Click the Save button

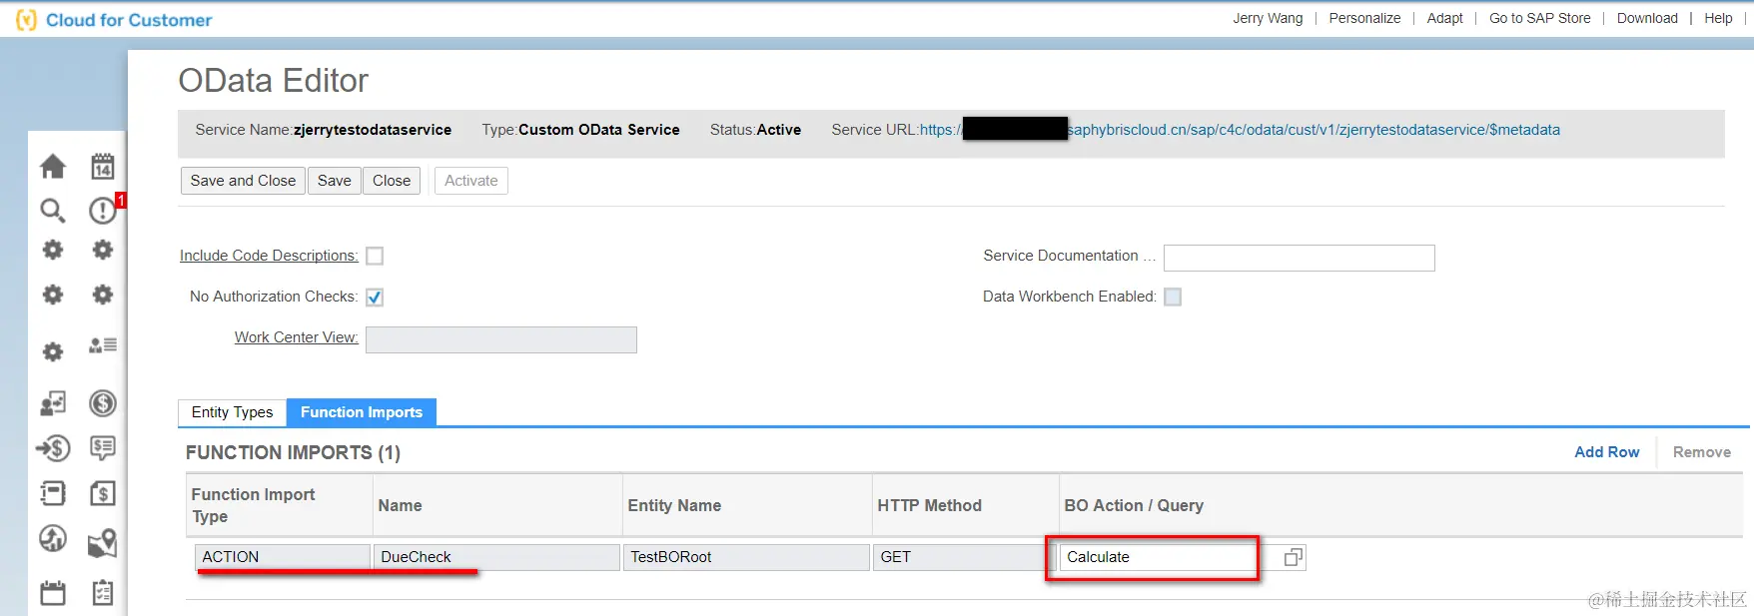[334, 181]
